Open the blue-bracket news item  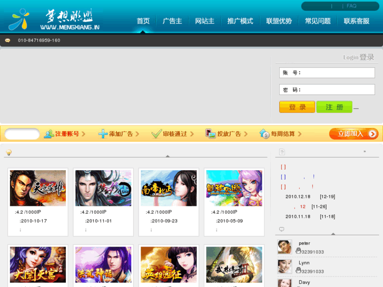tap(298, 177)
